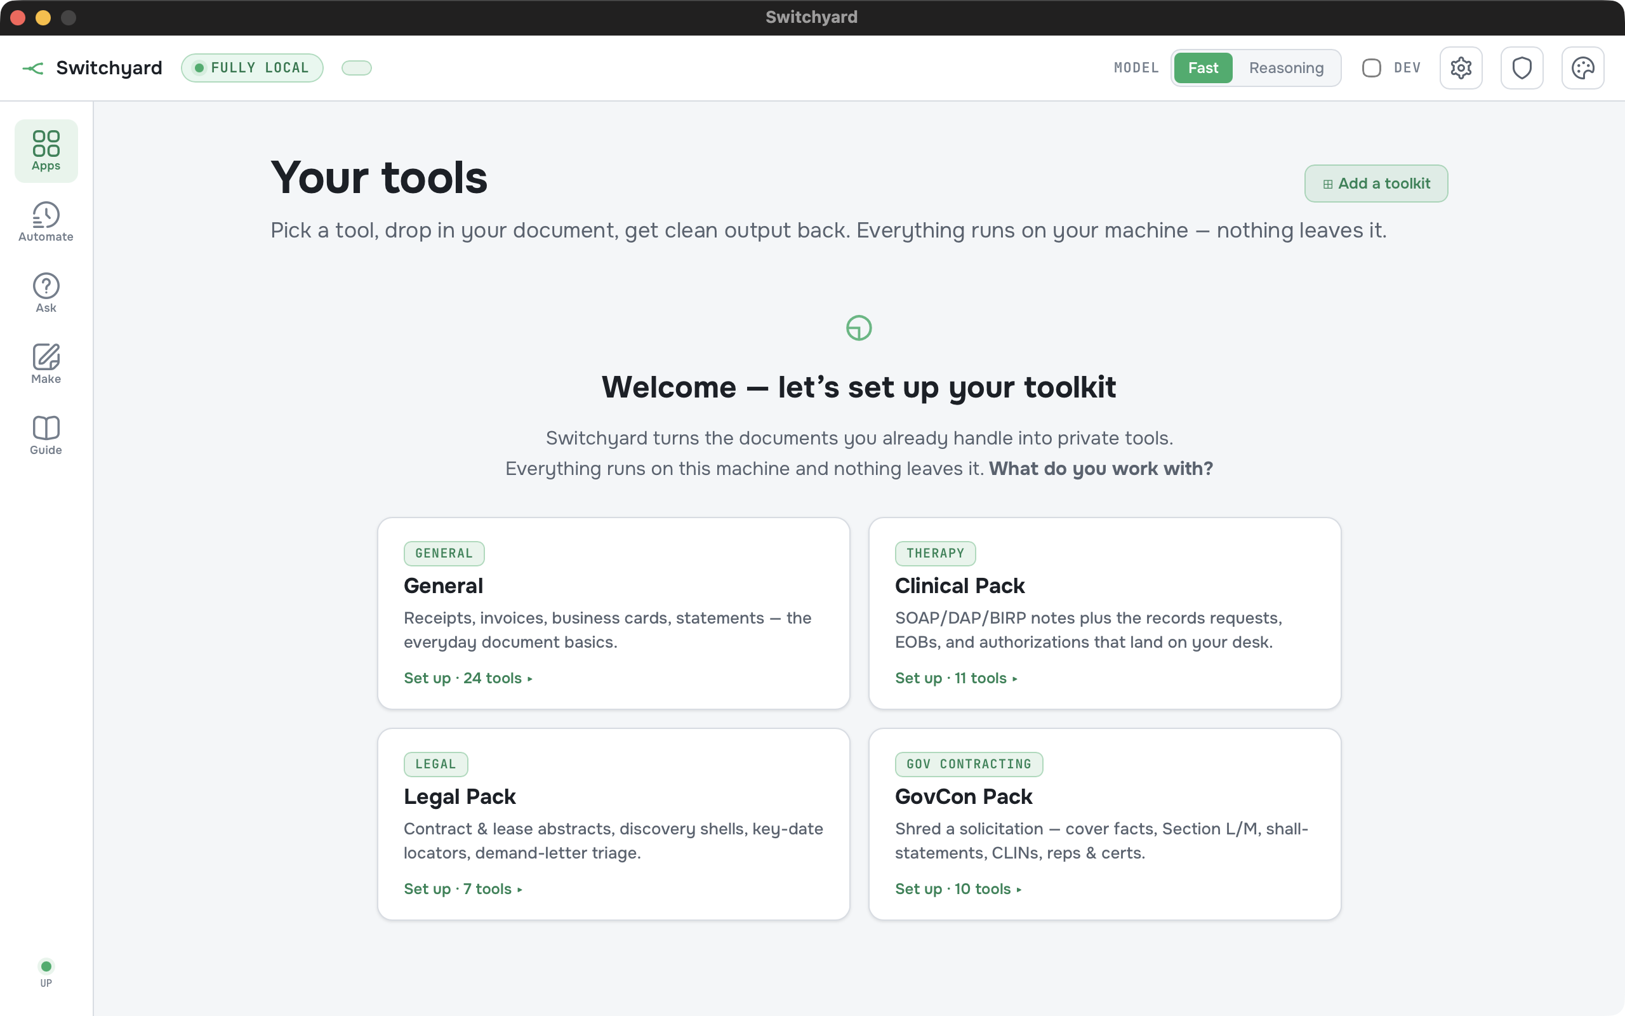Image resolution: width=1625 pixels, height=1016 pixels.
Task: Open the privacy shield panel
Action: pyautogui.click(x=1522, y=68)
